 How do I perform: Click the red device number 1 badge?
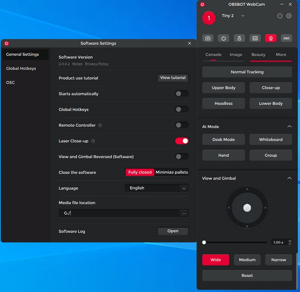pyautogui.click(x=209, y=18)
